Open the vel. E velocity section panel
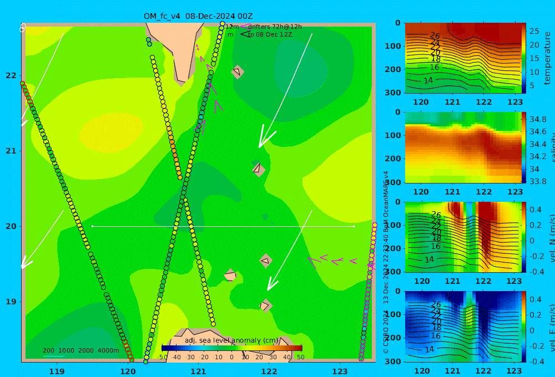Viewport: 555px width, 377px height. click(x=463, y=327)
